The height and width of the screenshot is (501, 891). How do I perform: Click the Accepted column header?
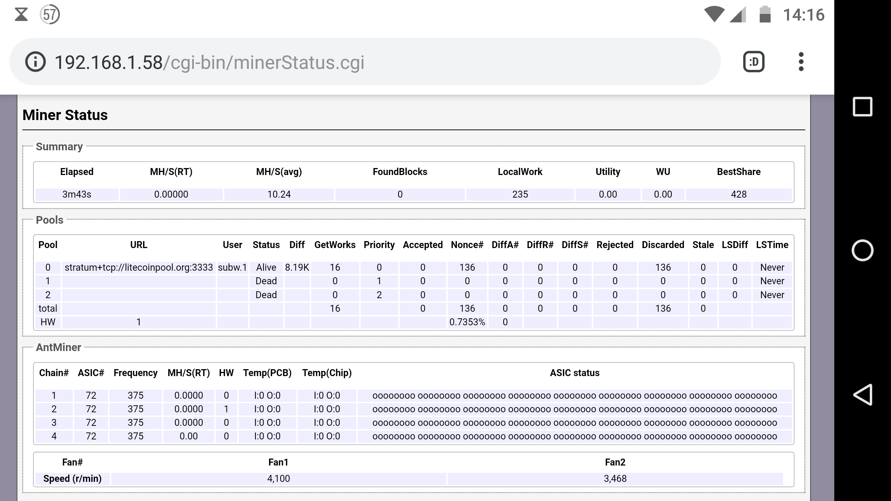click(423, 245)
